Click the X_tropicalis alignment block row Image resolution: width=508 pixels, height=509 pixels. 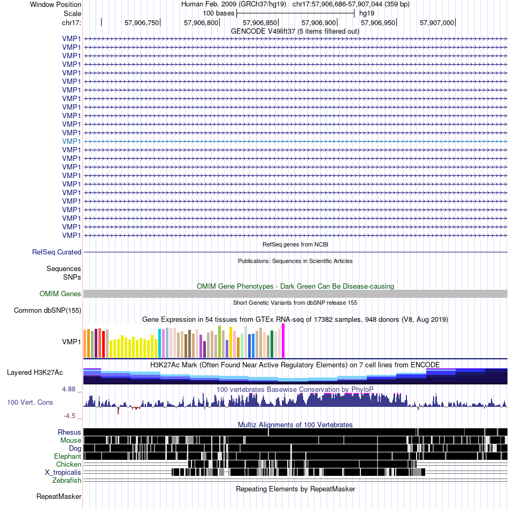coord(298,472)
